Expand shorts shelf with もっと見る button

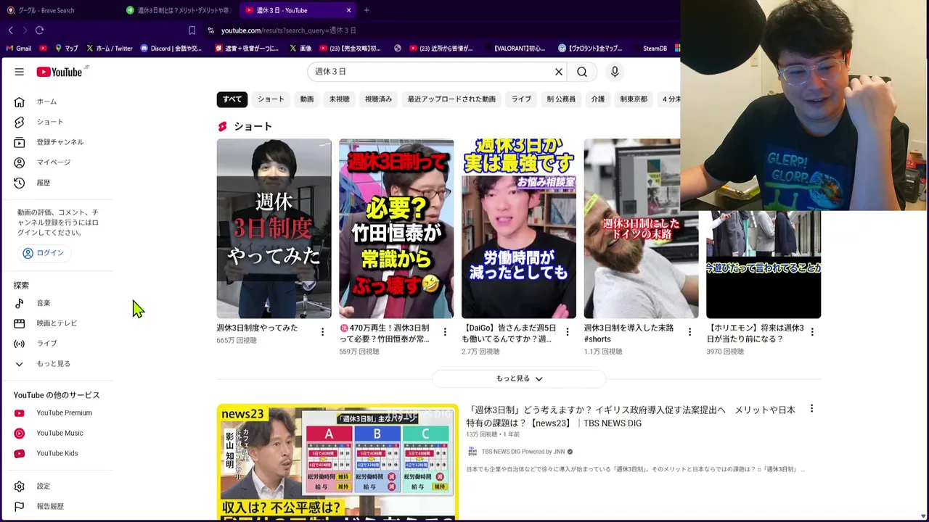[519, 378]
